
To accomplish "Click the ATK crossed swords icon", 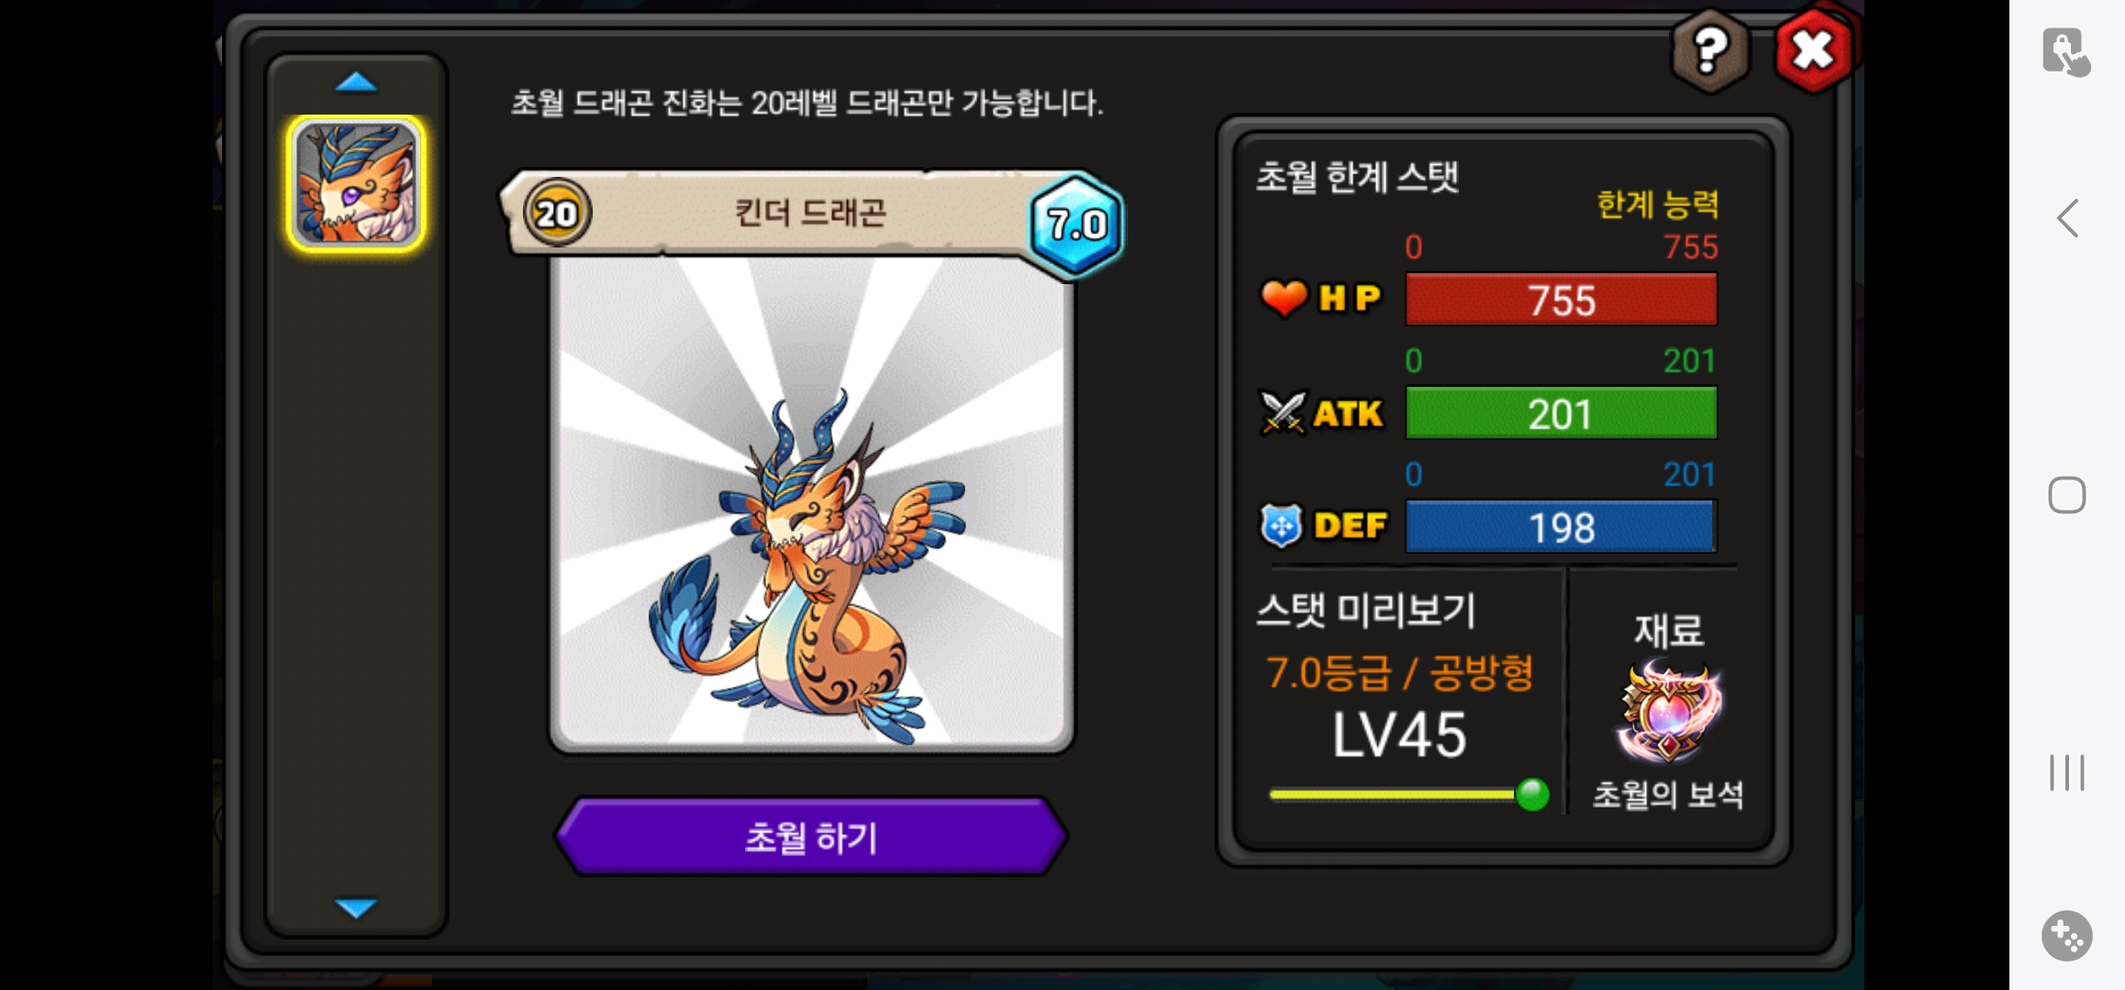I will tap(1283, 412).
